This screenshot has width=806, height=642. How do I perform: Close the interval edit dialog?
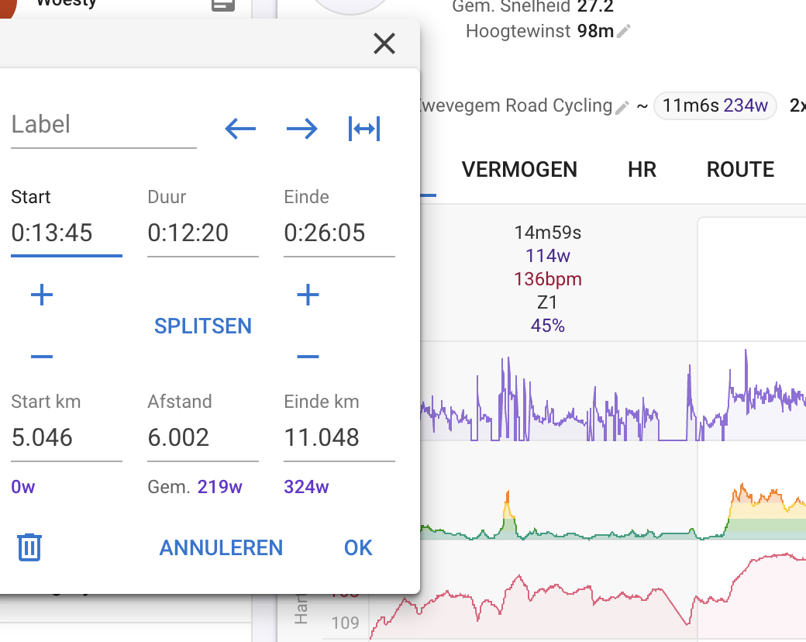(384, 43)
